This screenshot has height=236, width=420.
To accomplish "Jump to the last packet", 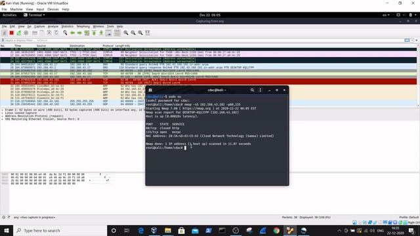I will [101, 33].
